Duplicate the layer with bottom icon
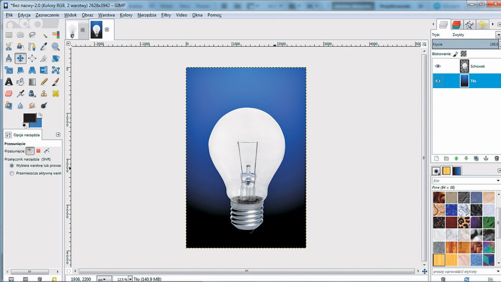 476,159
